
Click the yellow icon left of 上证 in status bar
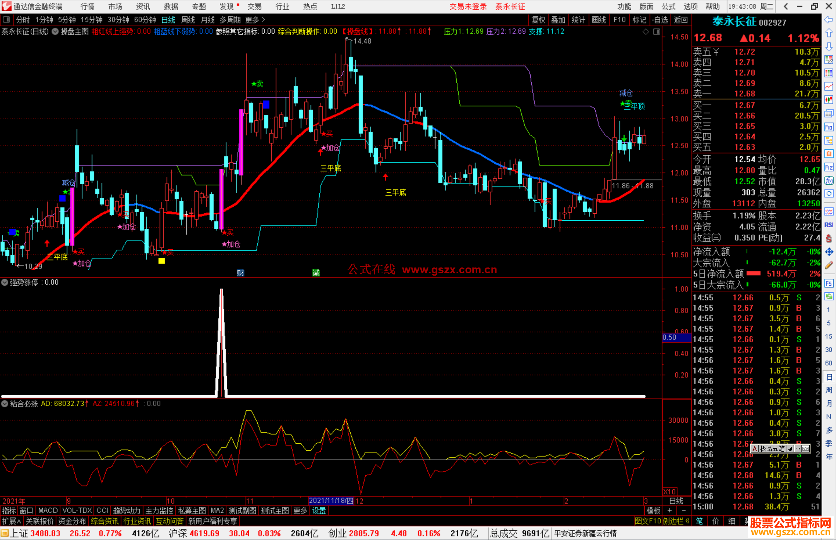click(x=4, y=533)
